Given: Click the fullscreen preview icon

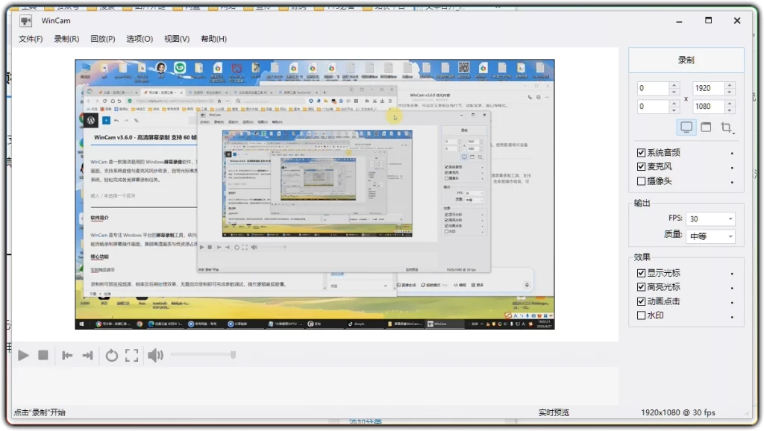Looking at the screenshot, I should pyautogui.click(x=132, y=356).
